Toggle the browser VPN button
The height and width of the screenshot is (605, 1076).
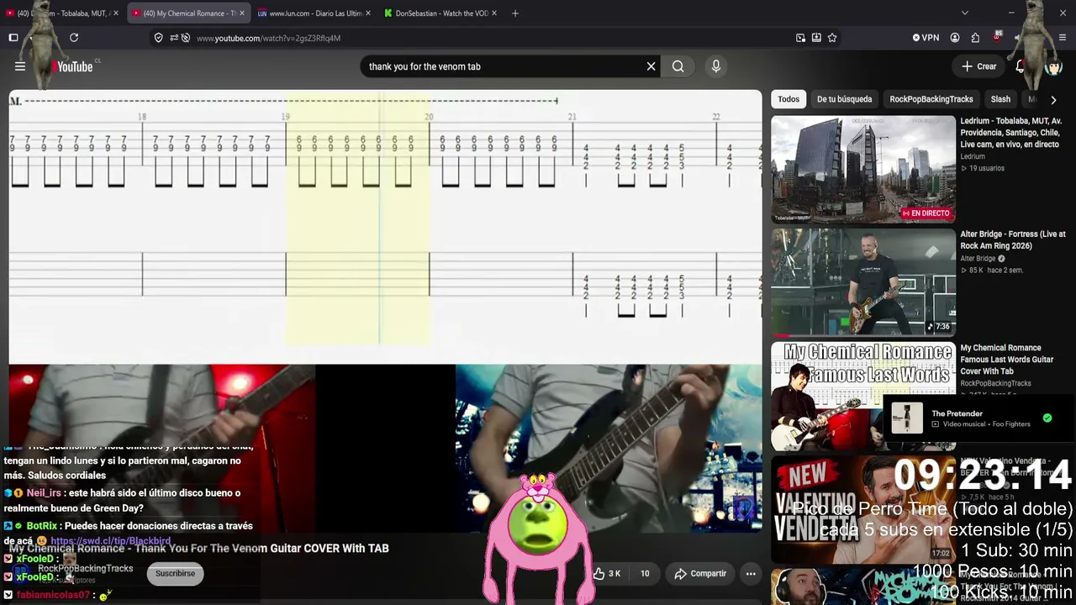pos(926,38)
